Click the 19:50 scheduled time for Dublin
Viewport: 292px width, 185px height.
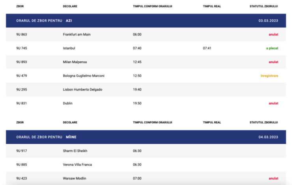pyautogui.click(x=137, y=103)
